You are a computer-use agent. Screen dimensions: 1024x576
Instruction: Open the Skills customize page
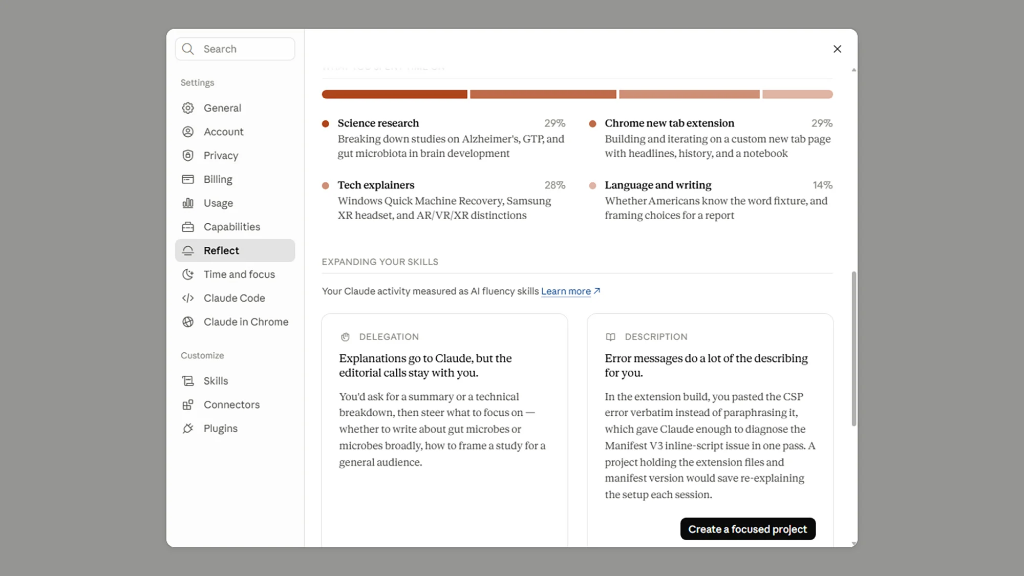235,381
